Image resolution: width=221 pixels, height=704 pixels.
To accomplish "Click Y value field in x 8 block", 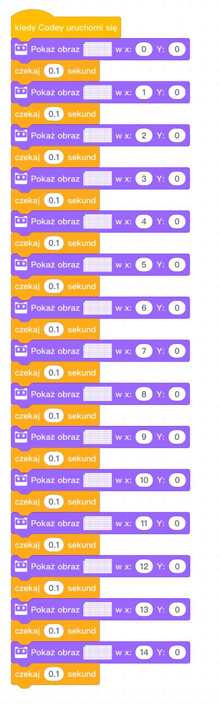I will click(x=177, y=394).
